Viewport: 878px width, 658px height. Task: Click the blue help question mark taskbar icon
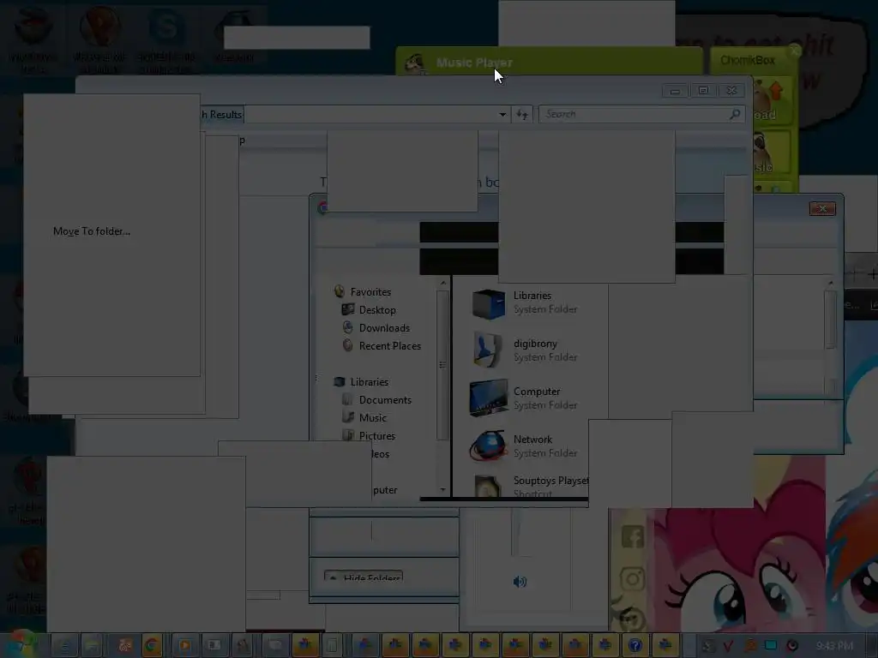tap(635, 645)
